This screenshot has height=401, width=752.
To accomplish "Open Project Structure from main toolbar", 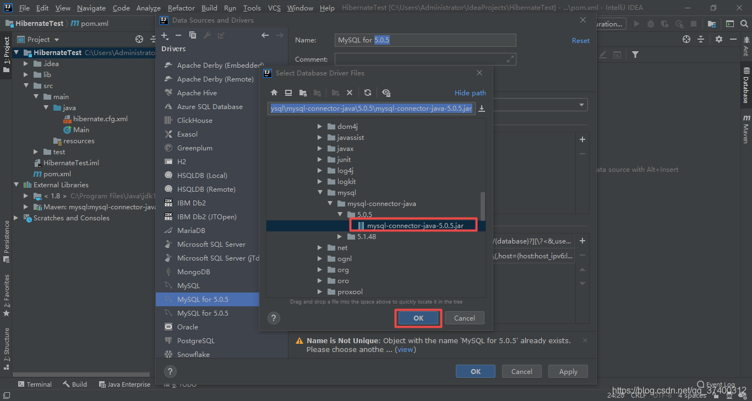I will pos(712,24).
